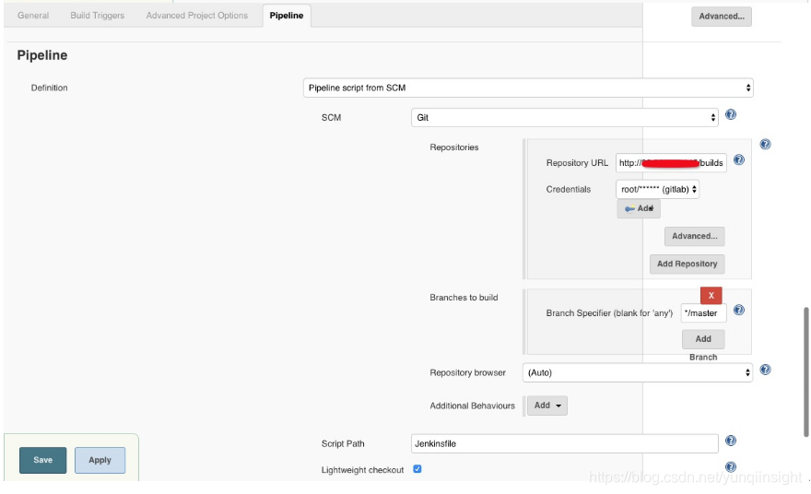Viewport: 811px width, 494px height.
Task: Click into the Script Path field
Action: pyautogui.click(x=564, y=444)
